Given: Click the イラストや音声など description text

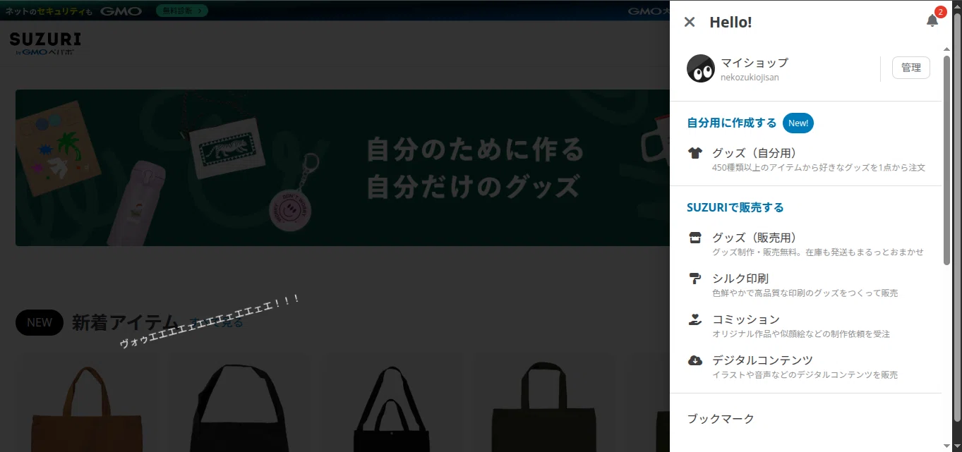Looking at the screenshot, I should click(805, 374).
